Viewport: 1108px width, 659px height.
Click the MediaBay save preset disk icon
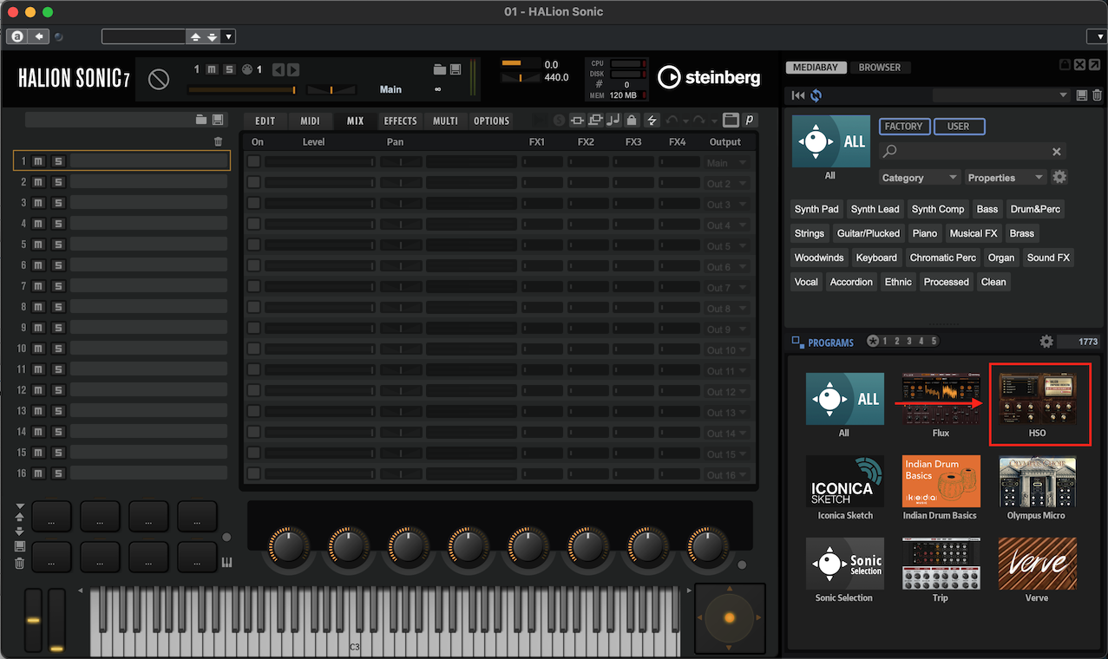point(1081,95)
